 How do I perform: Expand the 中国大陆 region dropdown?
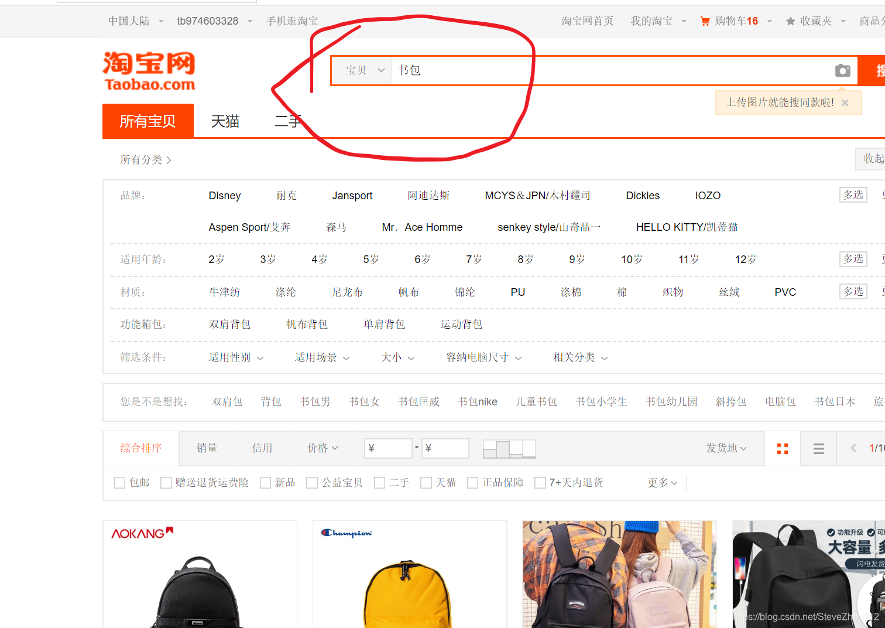tap(136, 21)
